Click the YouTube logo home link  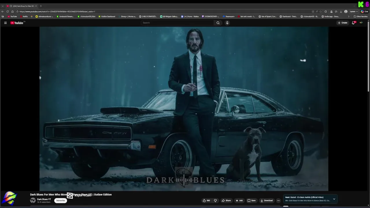pyautogui.click(x=17, y=23)
